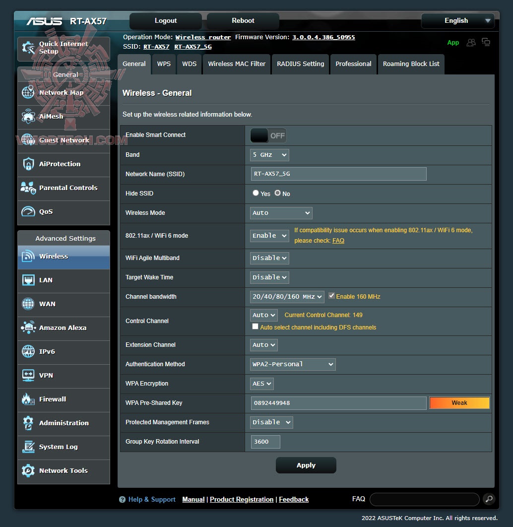Open the English language dropdown

457,21
